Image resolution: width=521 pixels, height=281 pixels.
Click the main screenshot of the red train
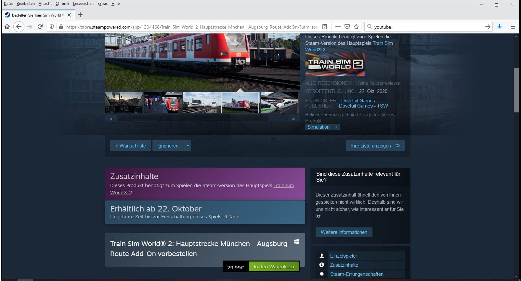(x=202, y=62)
